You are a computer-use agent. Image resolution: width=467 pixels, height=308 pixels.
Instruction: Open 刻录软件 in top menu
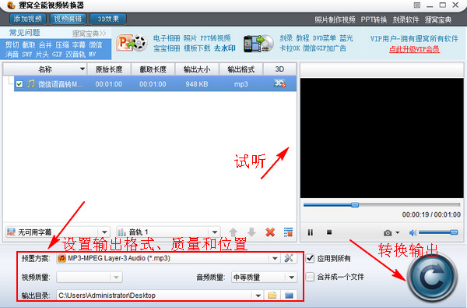click(x=406, y=19)
